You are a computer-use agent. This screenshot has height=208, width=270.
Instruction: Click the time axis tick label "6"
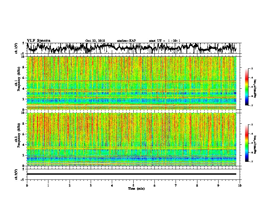155,186
